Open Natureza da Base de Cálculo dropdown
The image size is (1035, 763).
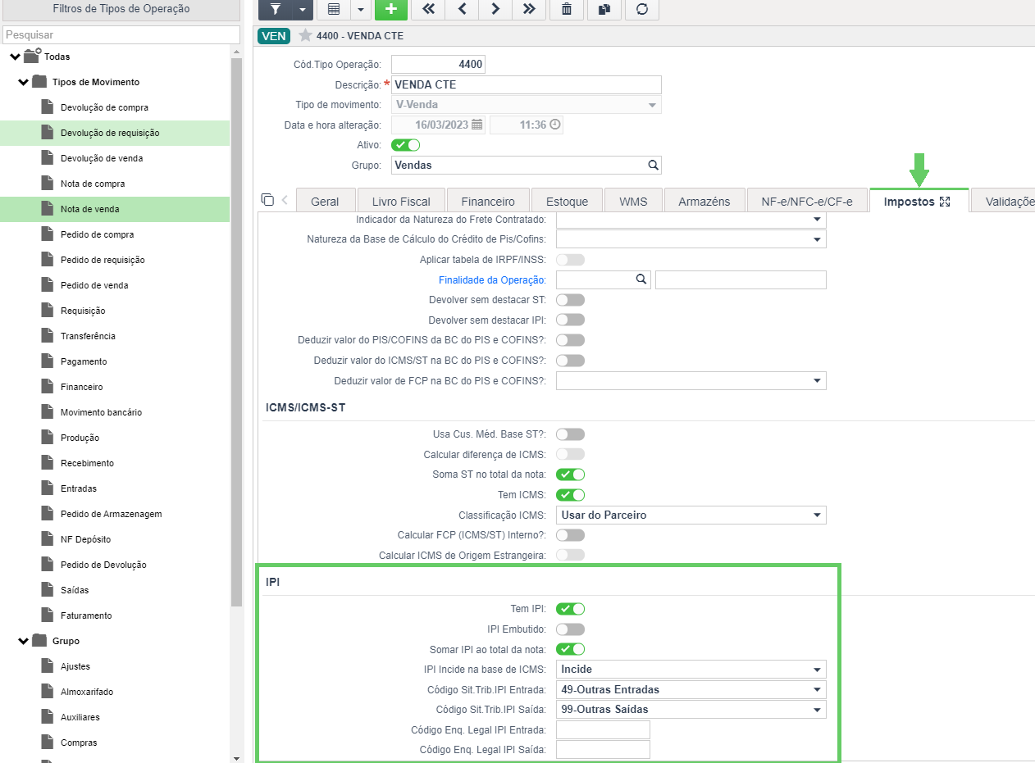[817, 239]
